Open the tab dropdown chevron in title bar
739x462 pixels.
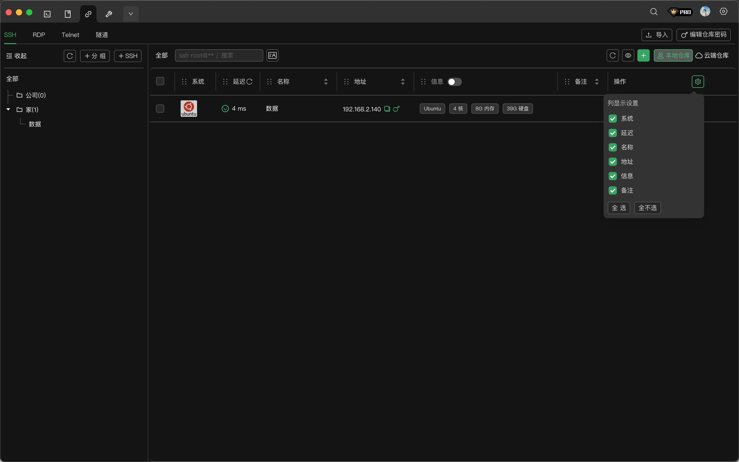pyautogui.click(x=131, y=14)
